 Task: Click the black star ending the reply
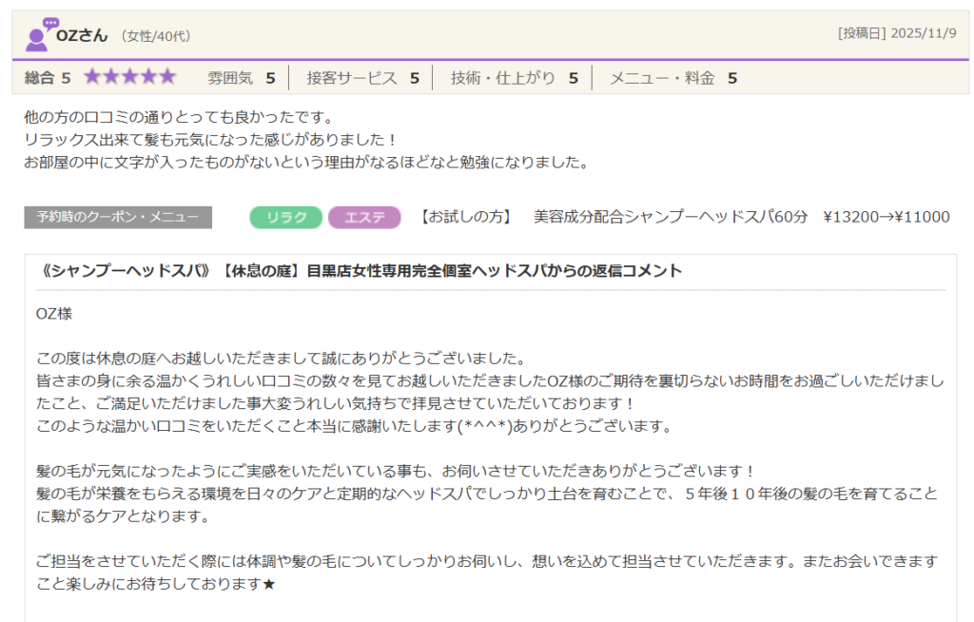268,584
